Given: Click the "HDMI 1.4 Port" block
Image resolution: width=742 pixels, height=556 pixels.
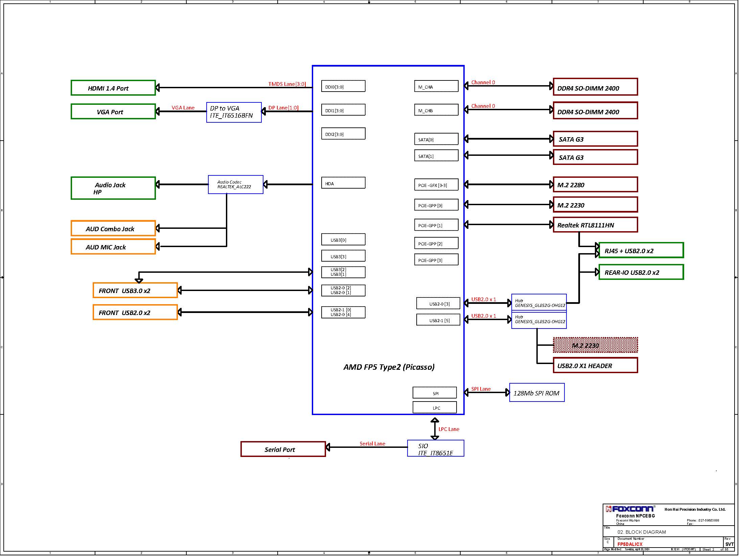Looking at the screenshot, I should (x=113, y=88).
